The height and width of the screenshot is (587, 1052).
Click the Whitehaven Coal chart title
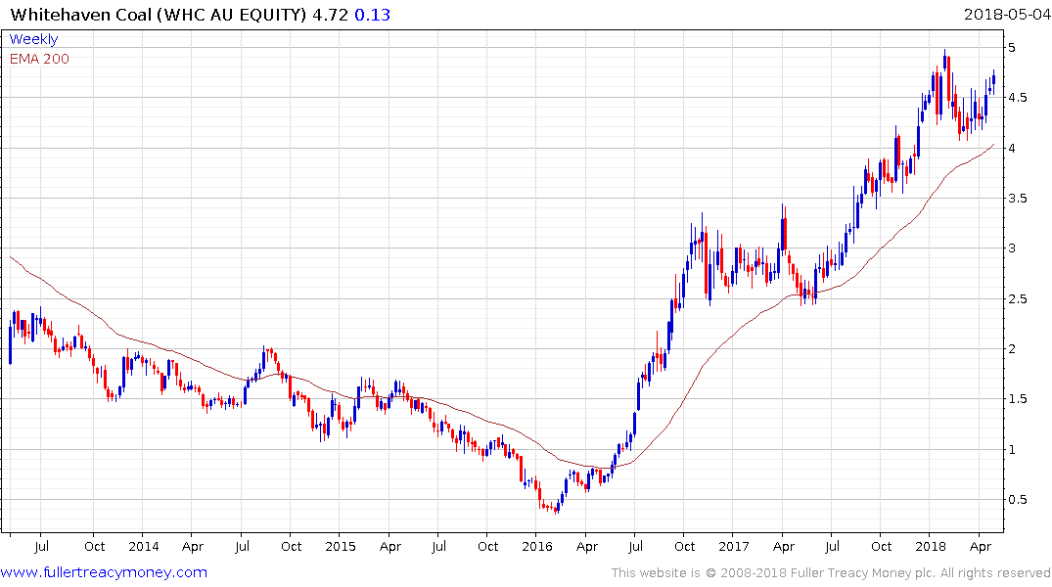(159, 15)
